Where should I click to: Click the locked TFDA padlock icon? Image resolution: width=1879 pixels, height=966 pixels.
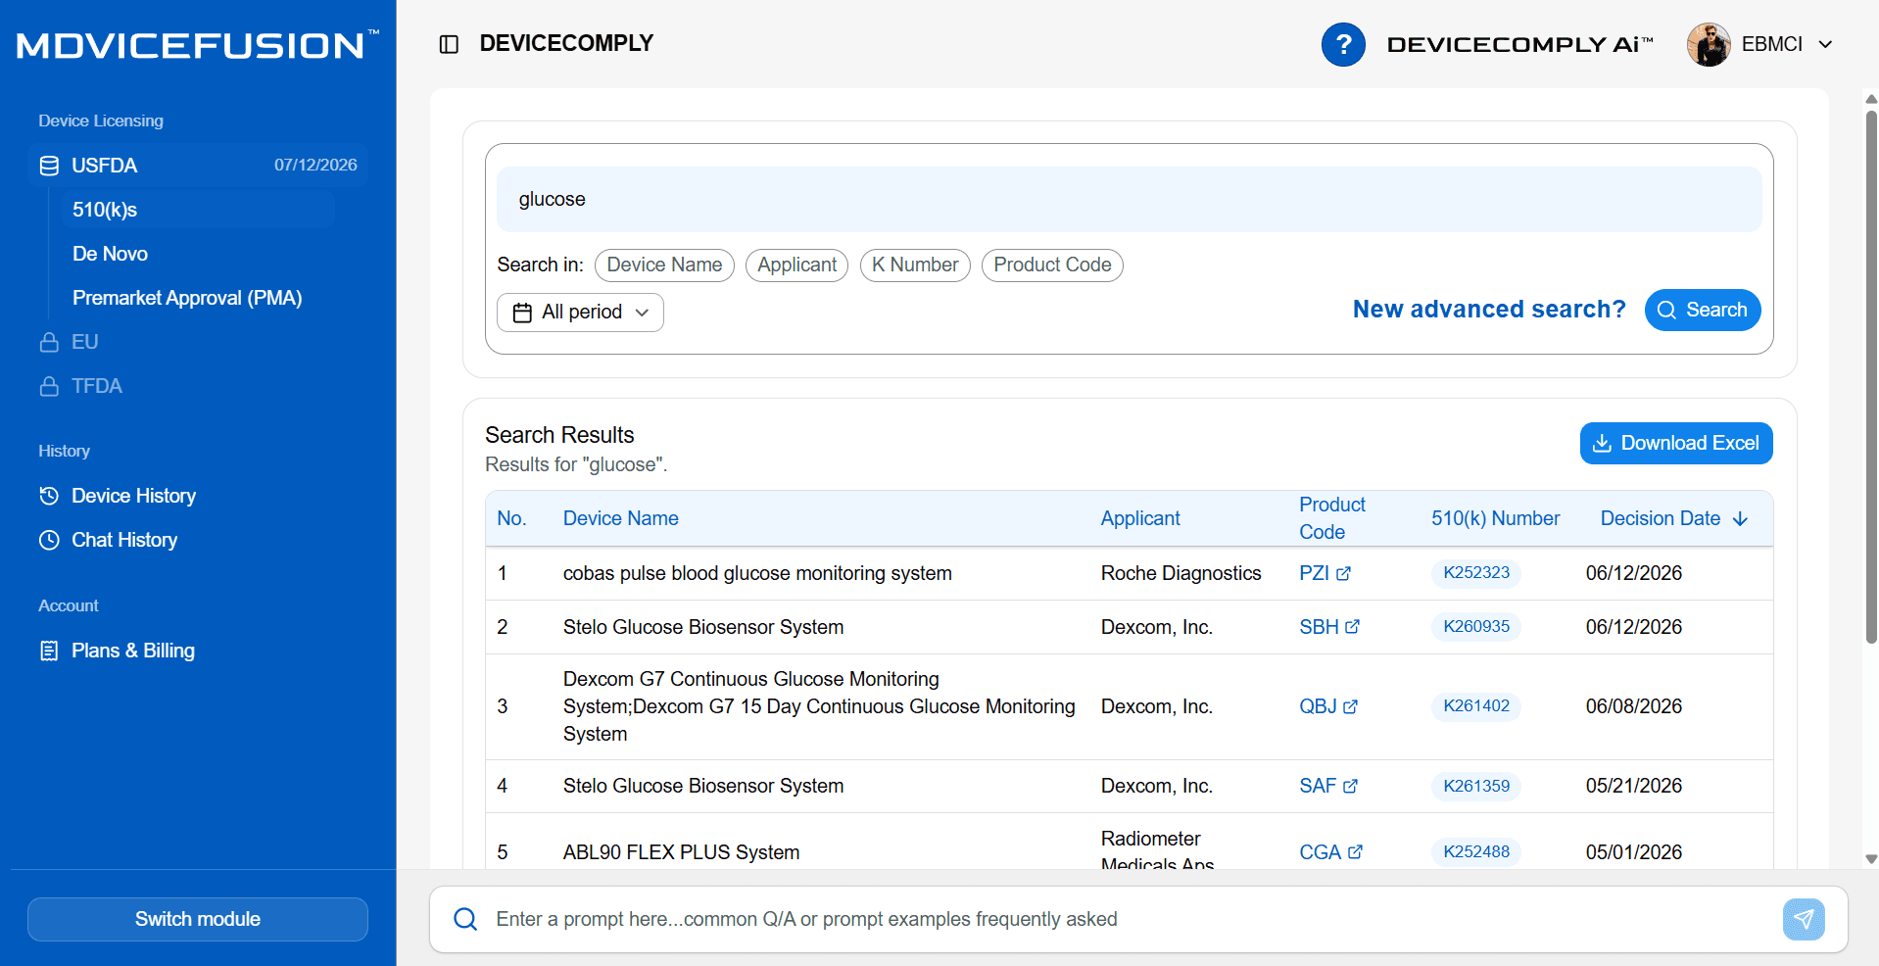[49, 386]
